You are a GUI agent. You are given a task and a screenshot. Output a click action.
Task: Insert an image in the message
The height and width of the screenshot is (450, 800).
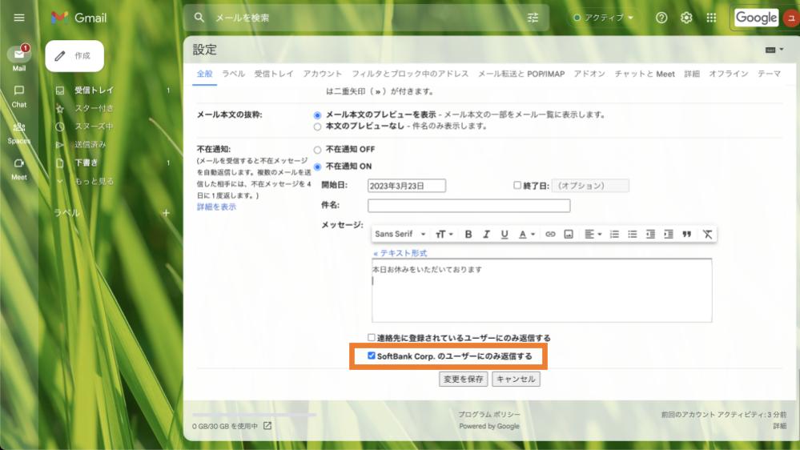569,234
